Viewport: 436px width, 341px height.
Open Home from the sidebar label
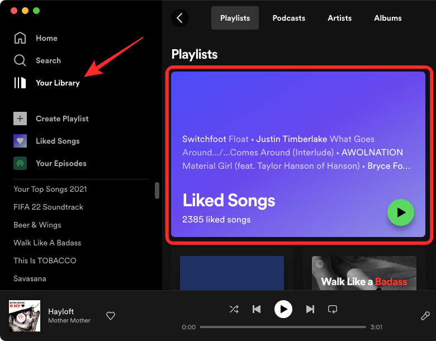tap(46, 38)
